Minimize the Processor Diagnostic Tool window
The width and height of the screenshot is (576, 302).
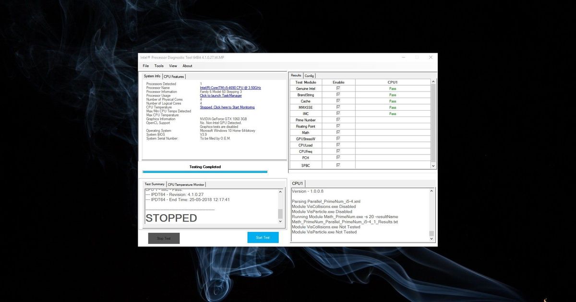[403, 58]
